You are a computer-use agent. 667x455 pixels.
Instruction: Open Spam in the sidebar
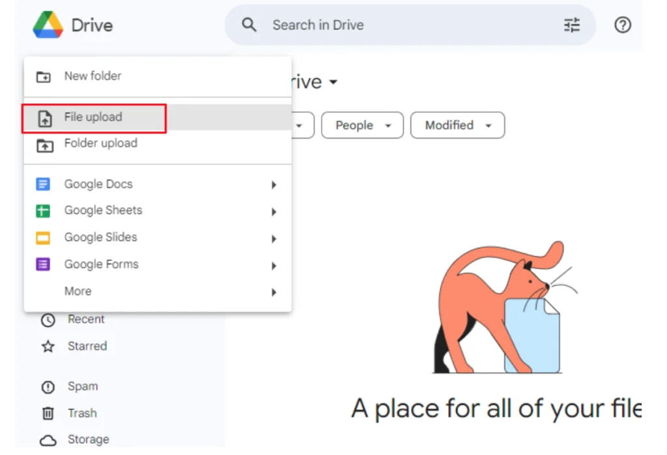coord(83,387)
